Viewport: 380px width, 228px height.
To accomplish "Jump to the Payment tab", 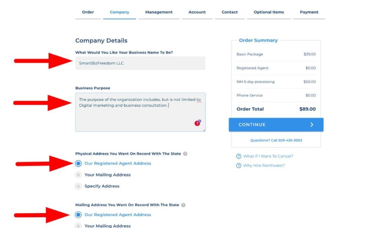I will (309, 12).
